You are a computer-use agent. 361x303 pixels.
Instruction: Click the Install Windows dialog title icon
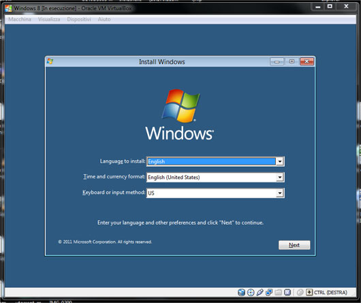click(x=50, y=61)
